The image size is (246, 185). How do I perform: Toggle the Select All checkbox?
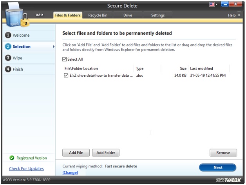(65, 59)
